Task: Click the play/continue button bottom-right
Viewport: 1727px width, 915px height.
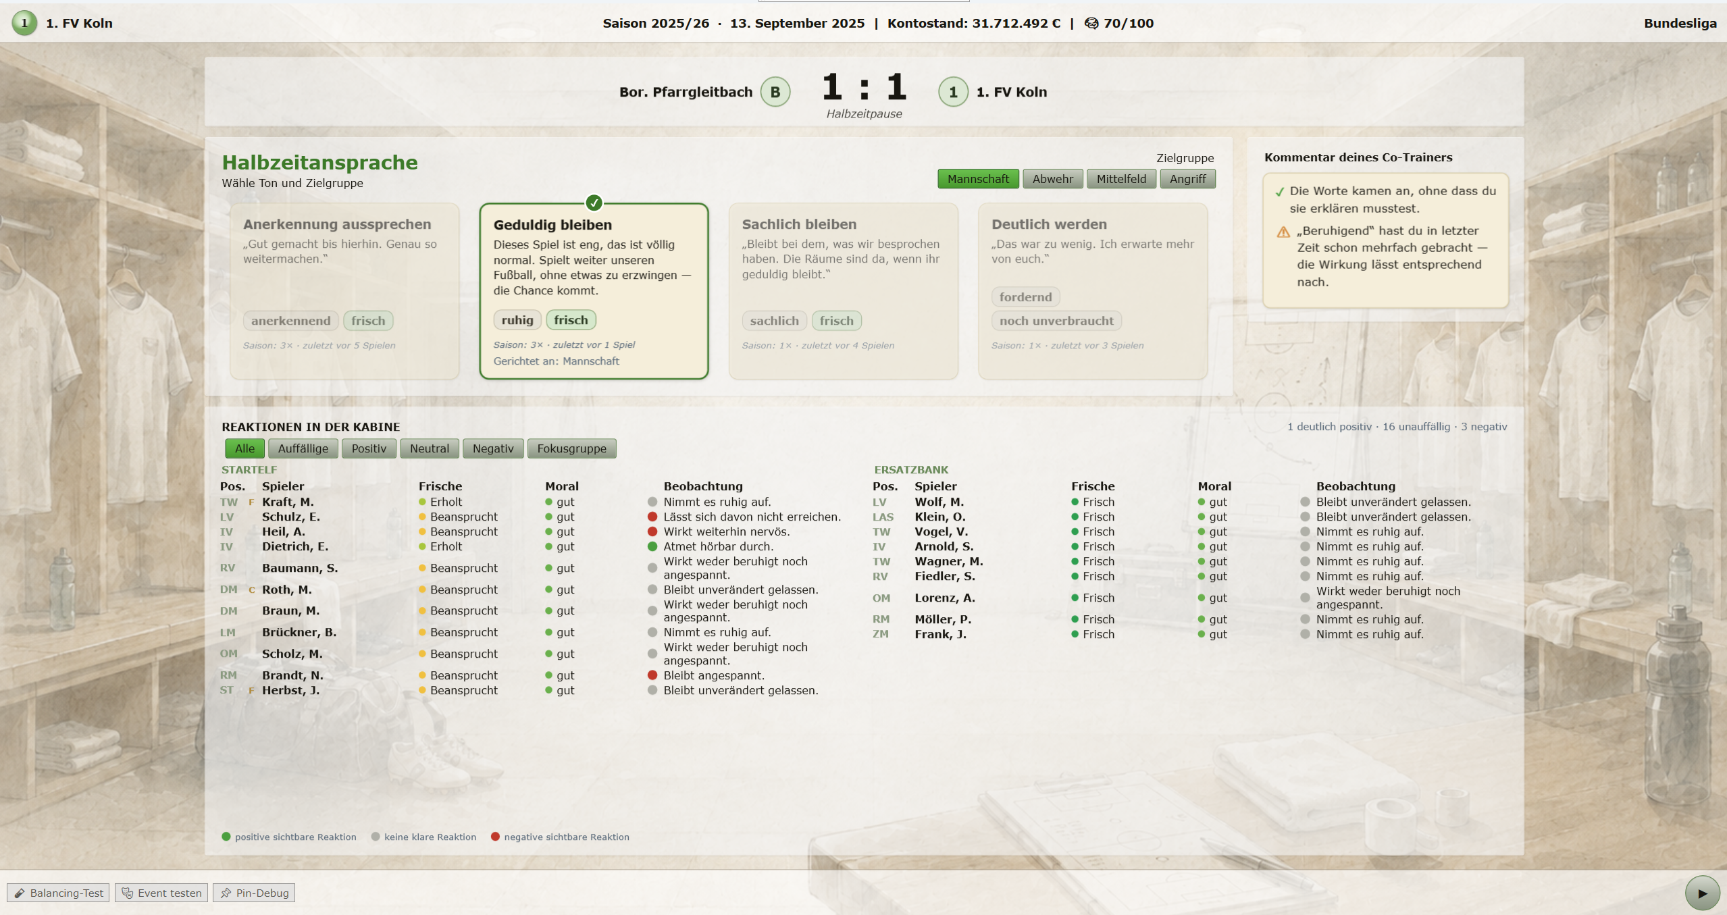Action: coord(1702,893)
